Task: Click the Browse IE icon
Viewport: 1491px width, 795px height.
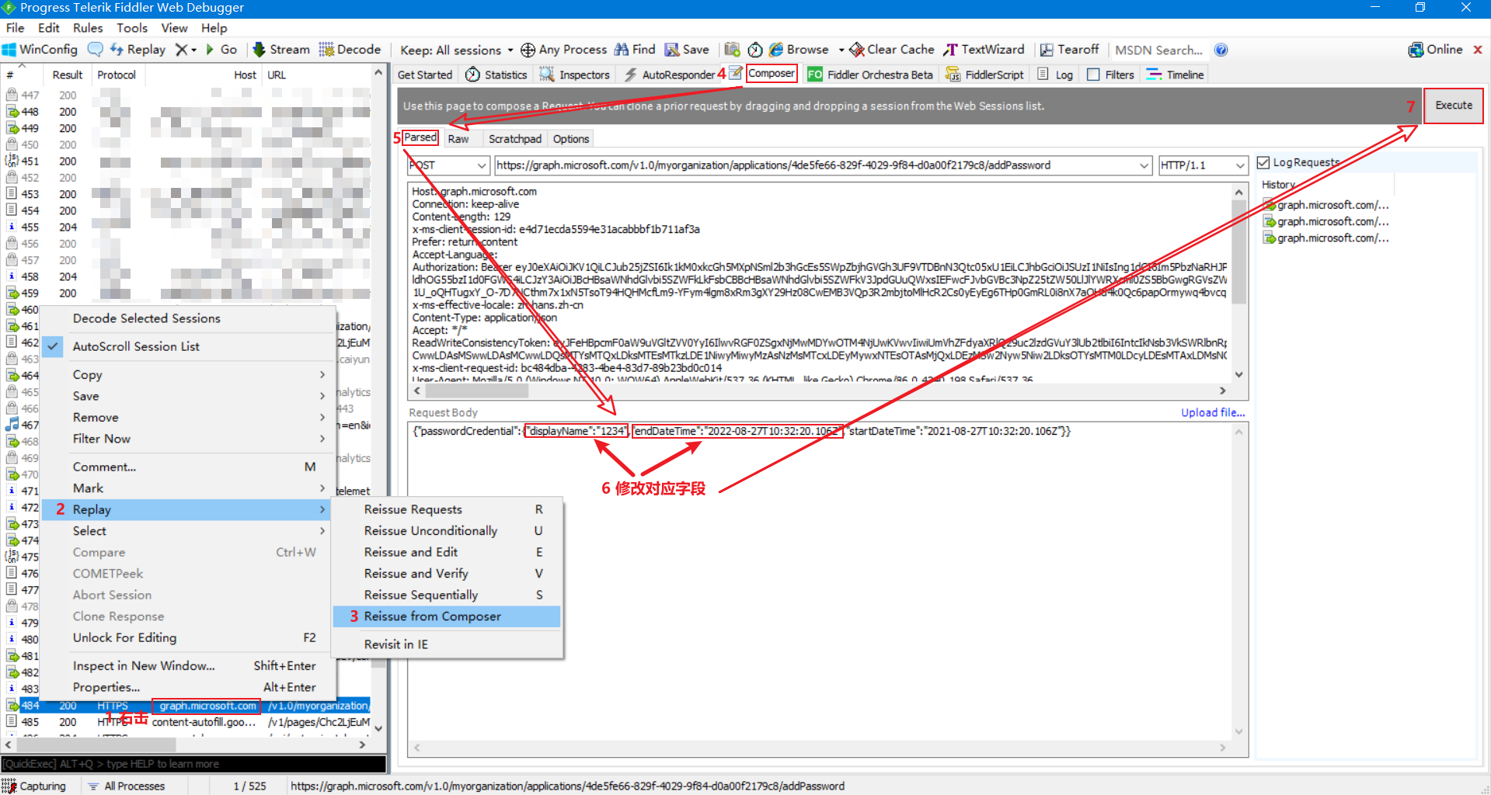Action: [776, 50]
